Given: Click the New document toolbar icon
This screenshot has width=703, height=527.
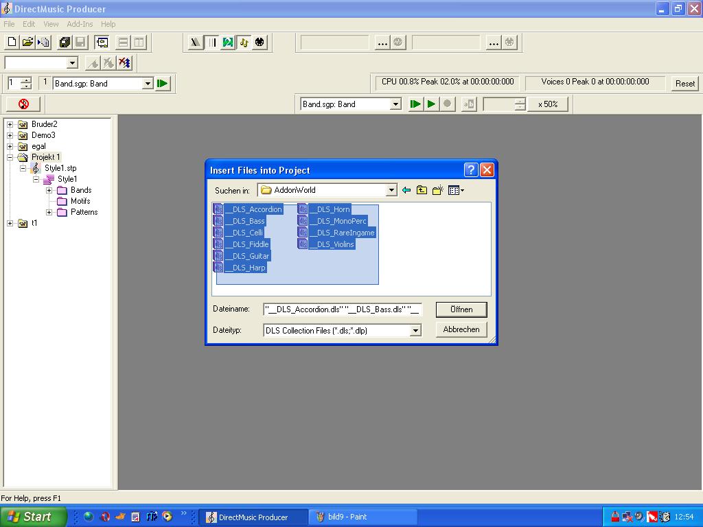Looking at the screenshot, I should [x=12, y=43].
